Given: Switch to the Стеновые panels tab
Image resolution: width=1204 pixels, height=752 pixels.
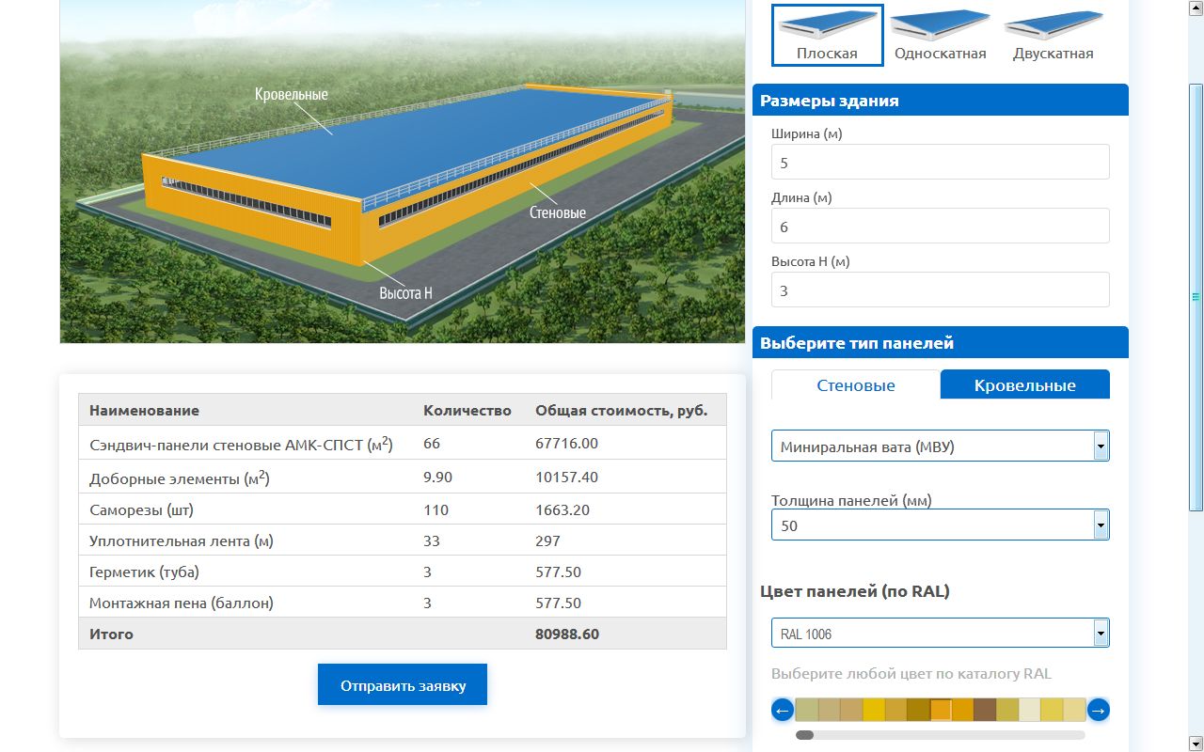Looking at the screenshot, I should pyautogui.click(x=856, y=384).
